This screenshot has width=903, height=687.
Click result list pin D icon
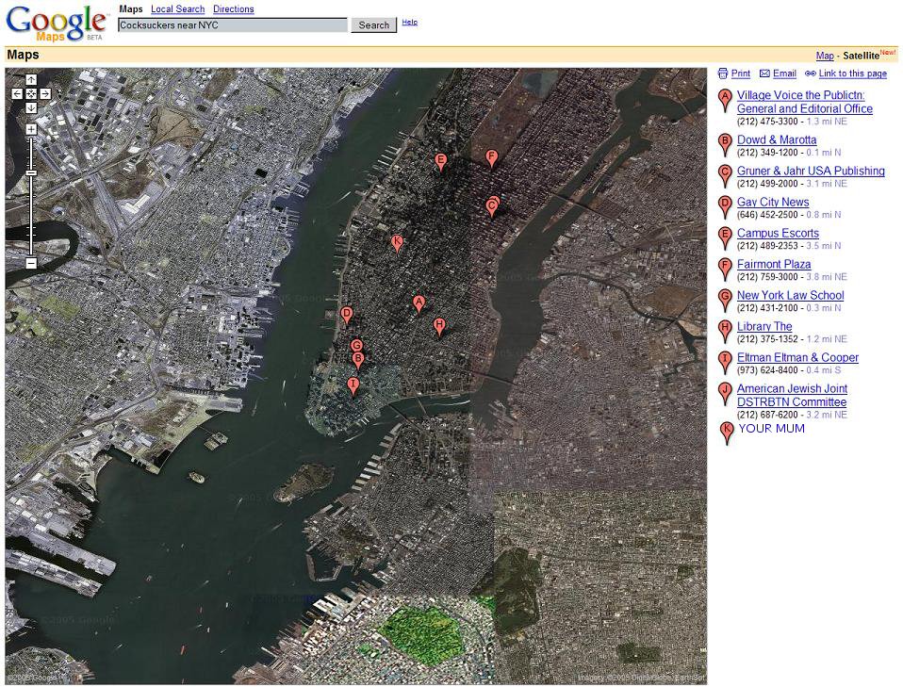(726, 207)
